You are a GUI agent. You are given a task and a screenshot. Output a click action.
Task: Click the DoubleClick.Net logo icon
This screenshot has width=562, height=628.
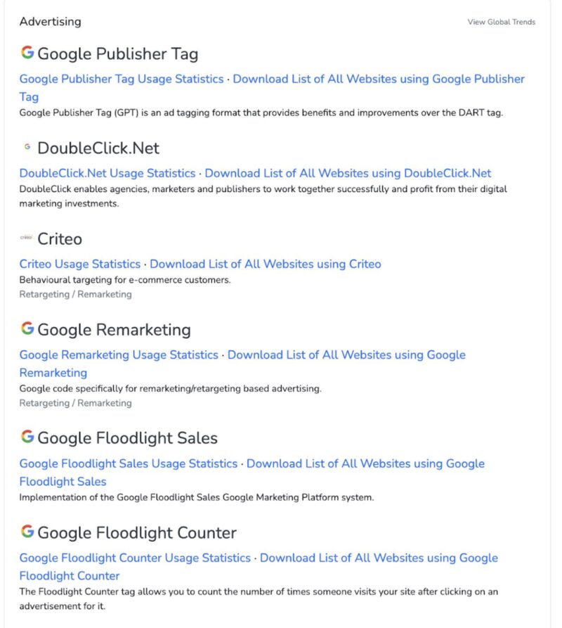point(27,146)
